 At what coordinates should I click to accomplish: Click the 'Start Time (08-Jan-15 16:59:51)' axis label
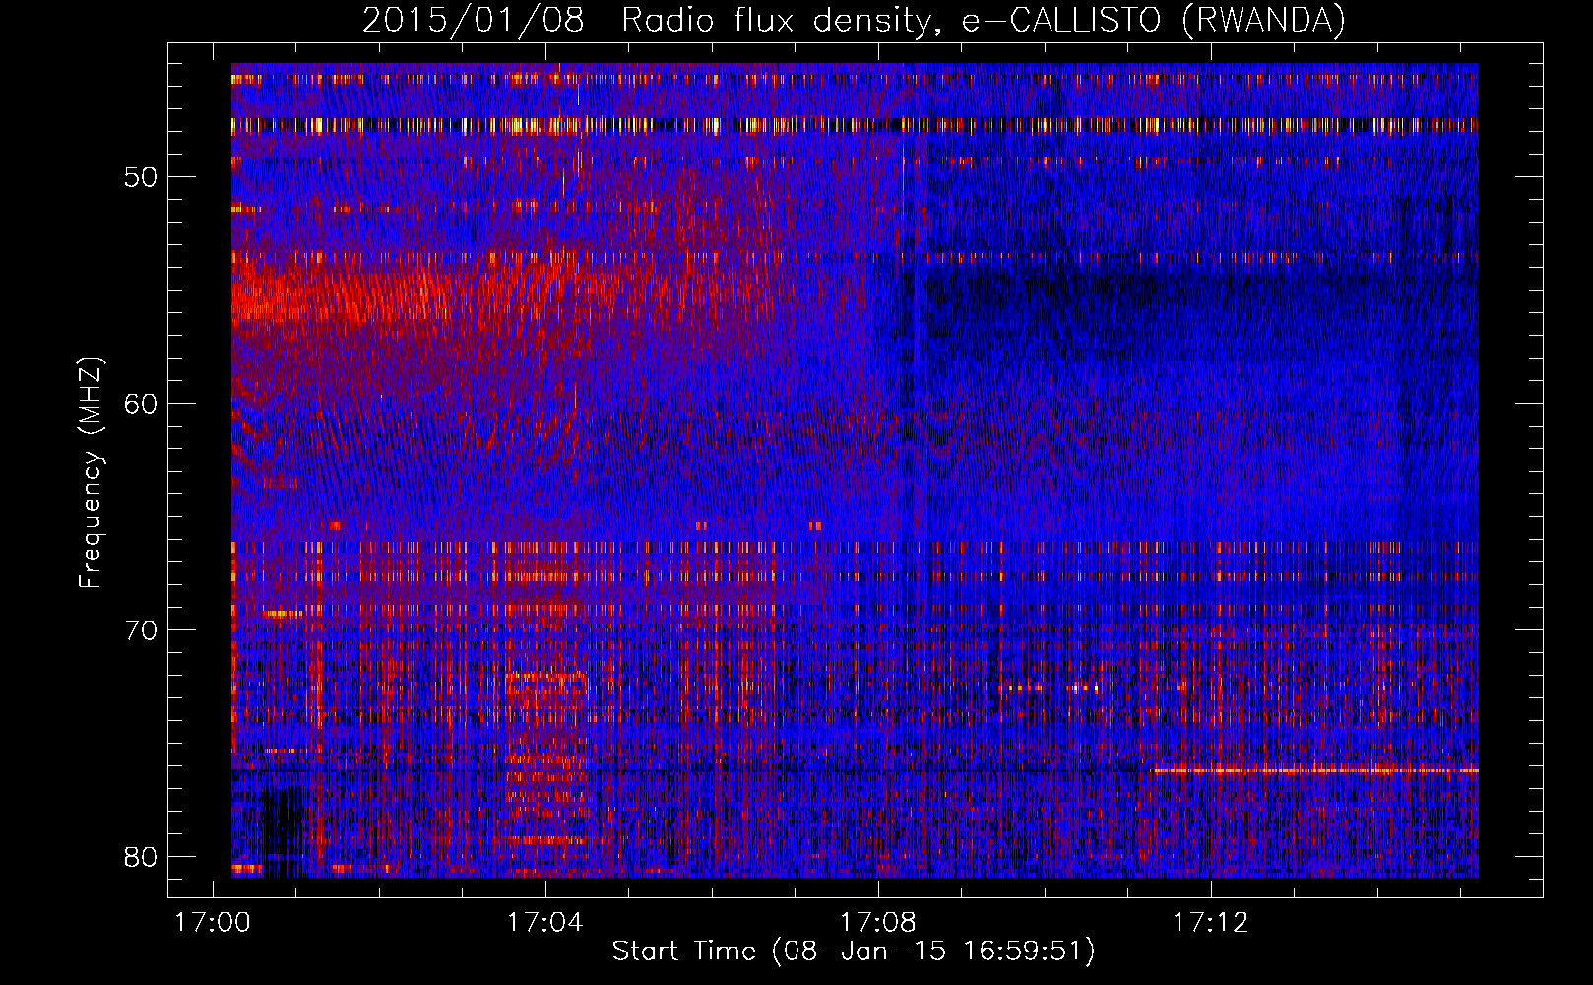[x=854, y=952]
